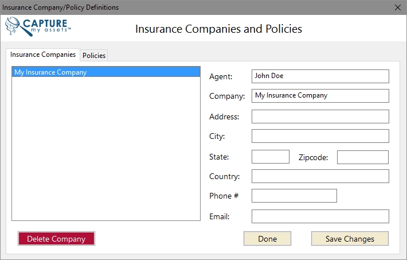407x260 pixels.
Task: Click the Capture My Assets logo
Action: [38, 26]
